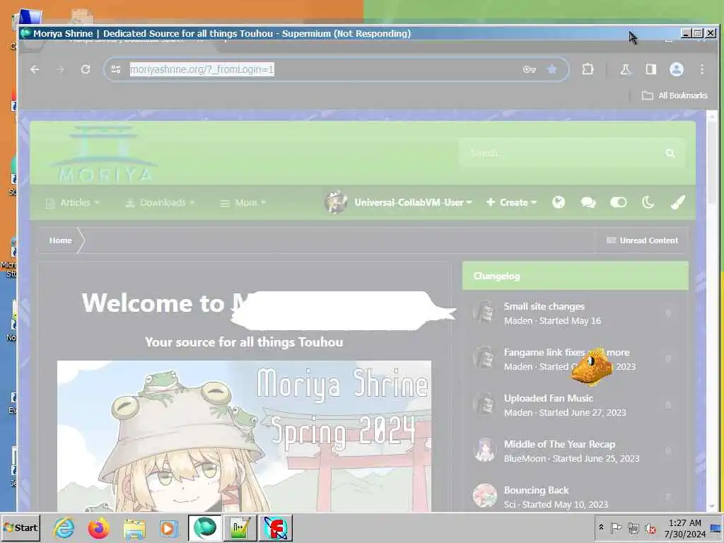This screenshot has width=724, height=543.
Task: Open Unread Content
Action: (642, 240)
